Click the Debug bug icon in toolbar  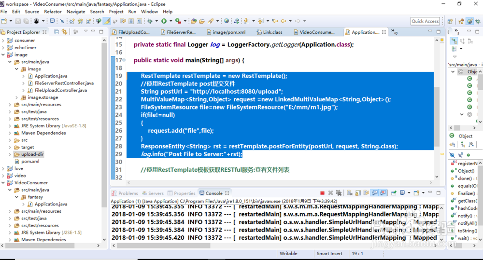(150, 21)
